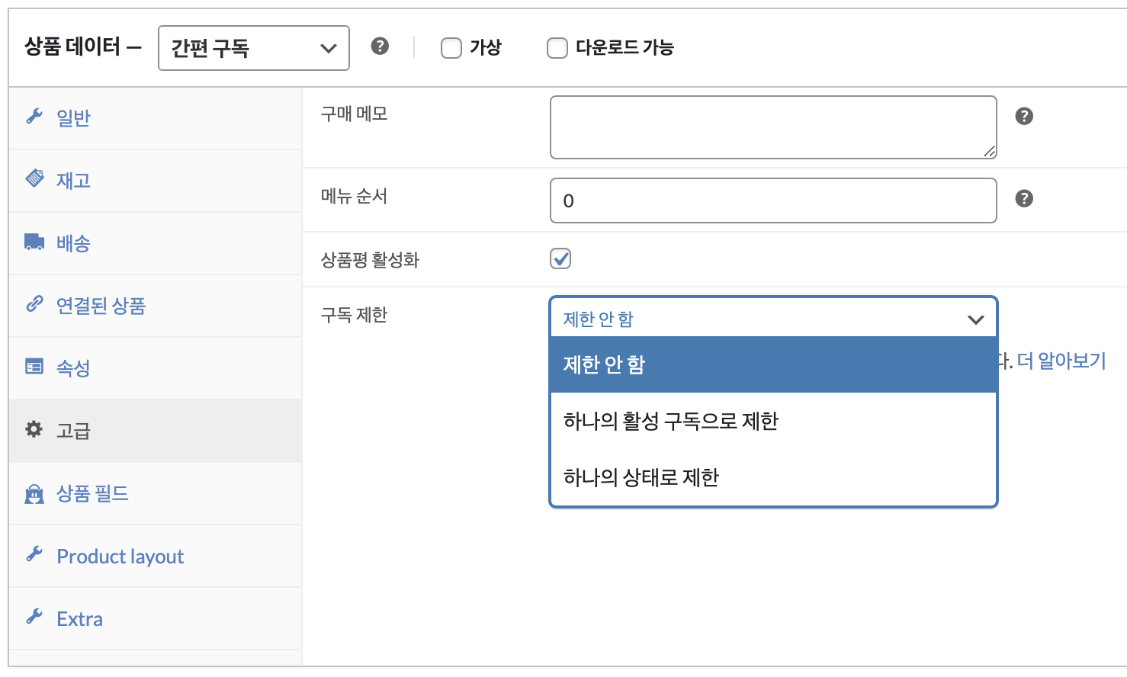Open the 상품 필드 tab
Screen dimensions: 1127x677
click(156, 493)
